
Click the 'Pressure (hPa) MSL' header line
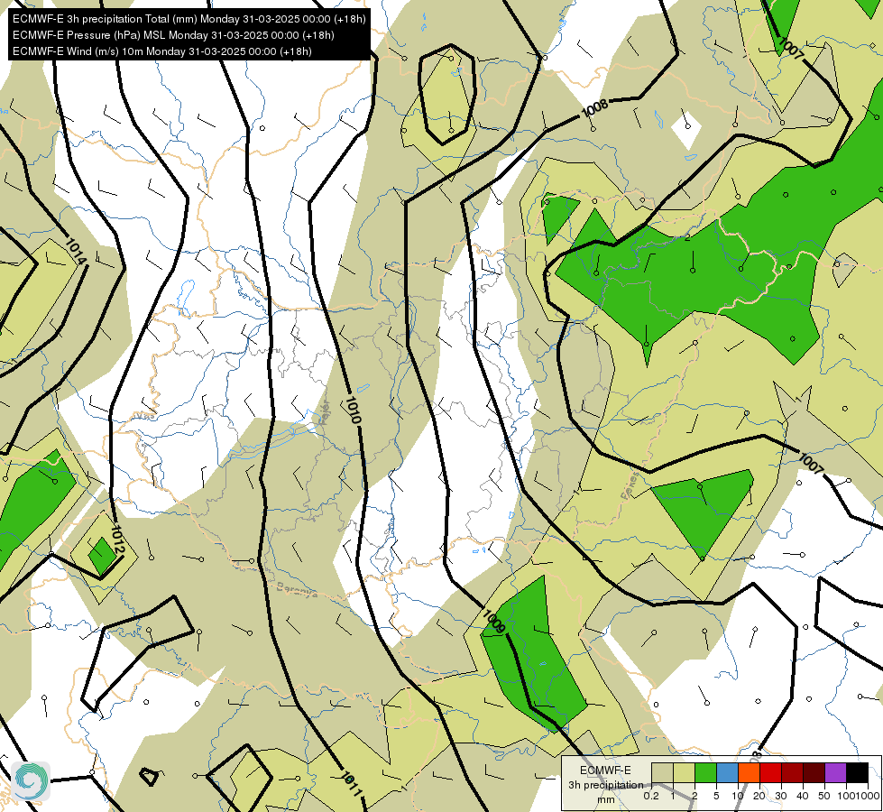point(173,35)
